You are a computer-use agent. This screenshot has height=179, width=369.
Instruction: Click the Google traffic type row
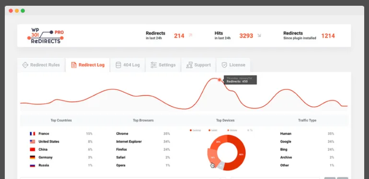(x=307, y=142)
